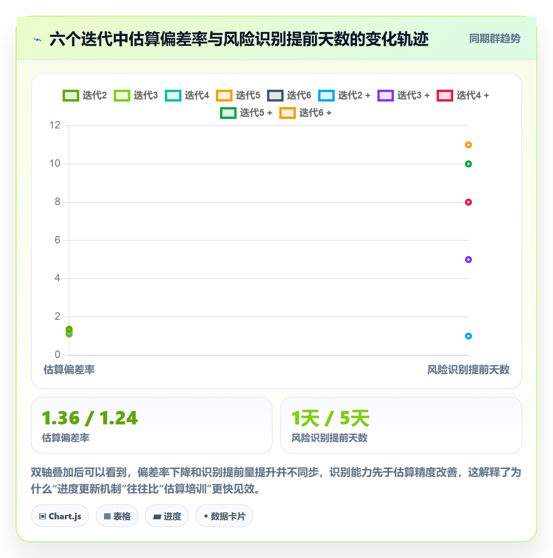Screen dimensions: 553x558
Task: Select the 表格 tag chip
Action: (117, 516)
